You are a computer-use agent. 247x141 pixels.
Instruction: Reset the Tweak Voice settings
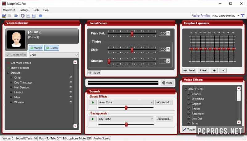(x=94, y=73)
